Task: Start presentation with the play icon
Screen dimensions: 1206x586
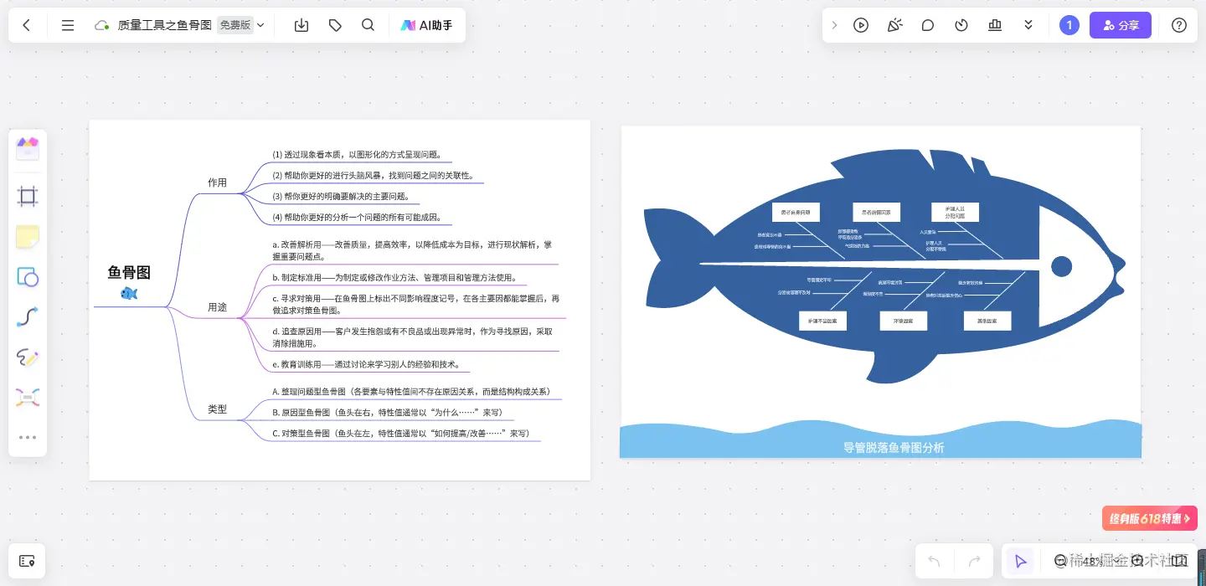Action: tap(861, 25)
